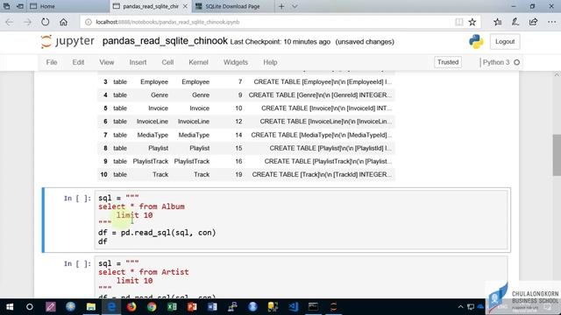Click the Genre name in row 4
This screenshot has height=315, width=561.
(160, 95)
